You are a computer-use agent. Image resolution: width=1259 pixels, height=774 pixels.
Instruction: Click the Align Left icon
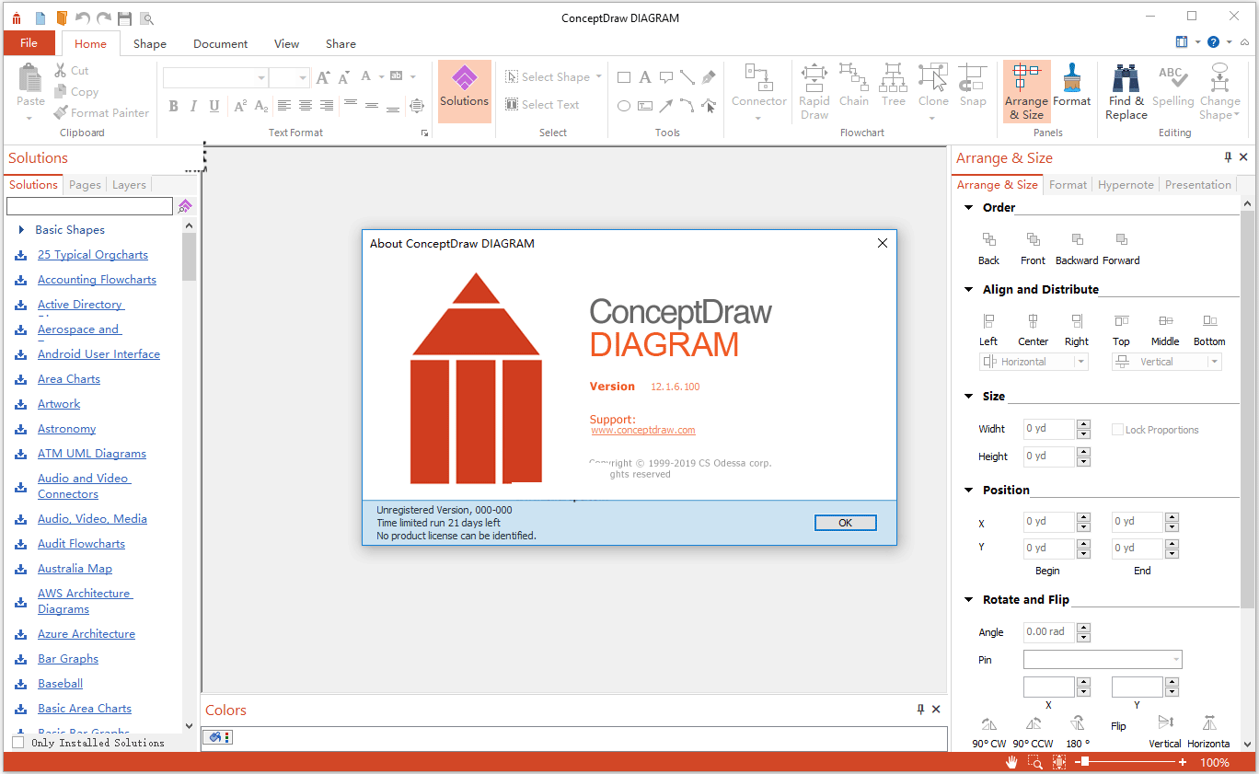tap(988, 321)
